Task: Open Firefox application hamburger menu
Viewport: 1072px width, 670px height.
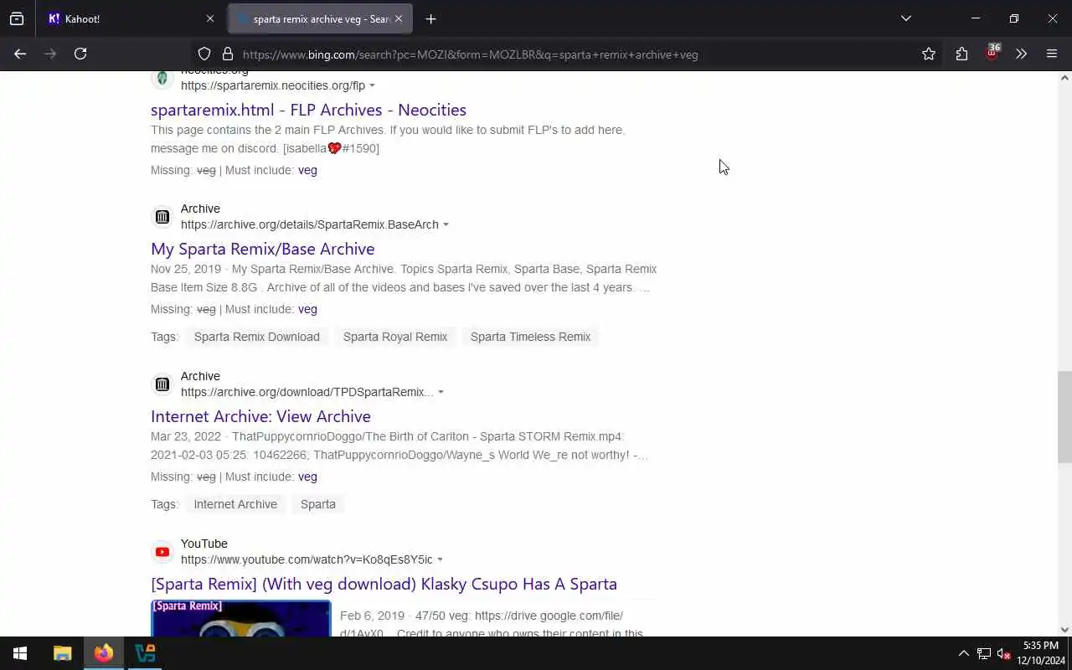Action: pyautogui.click(x=1052, y=54)
